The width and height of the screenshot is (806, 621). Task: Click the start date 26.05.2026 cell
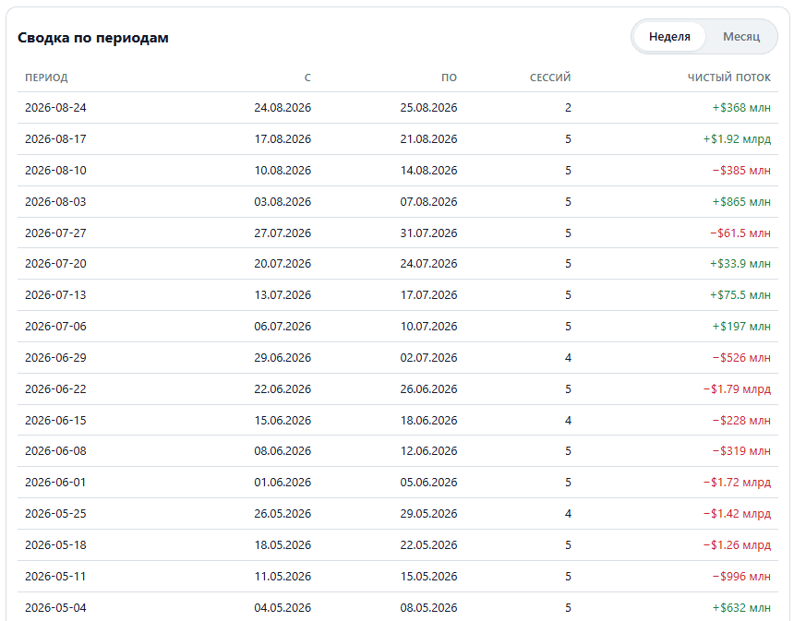coord(283,514)
